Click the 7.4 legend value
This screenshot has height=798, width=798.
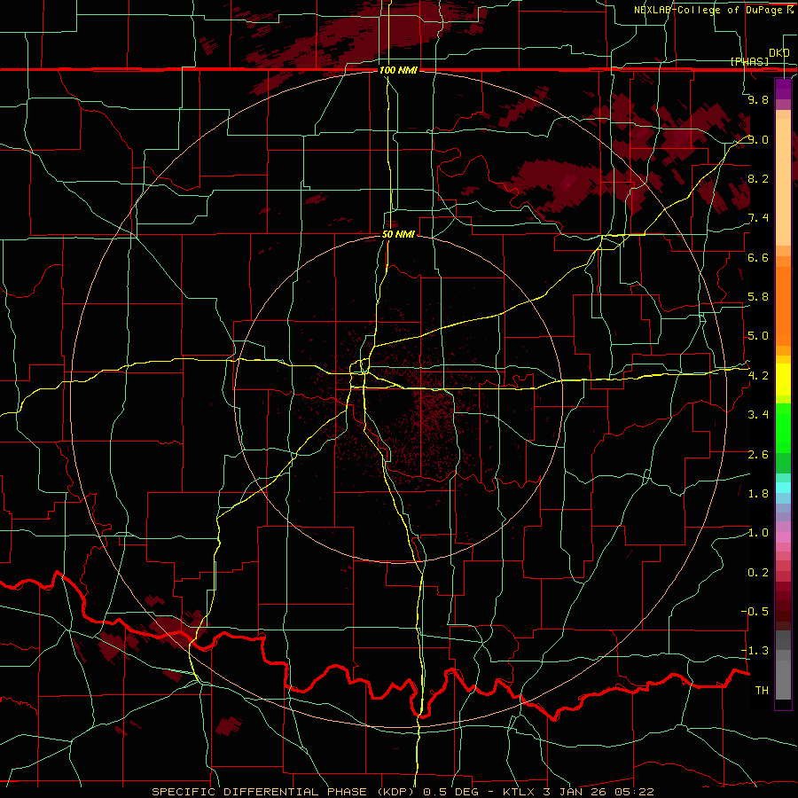click(x=758, y=218)
